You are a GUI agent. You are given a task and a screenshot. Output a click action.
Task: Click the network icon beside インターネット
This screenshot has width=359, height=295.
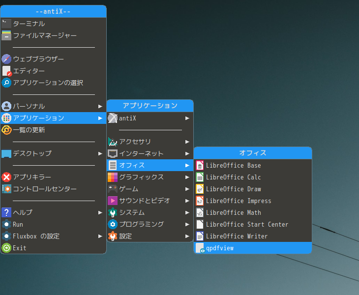[x=113, y=153]
